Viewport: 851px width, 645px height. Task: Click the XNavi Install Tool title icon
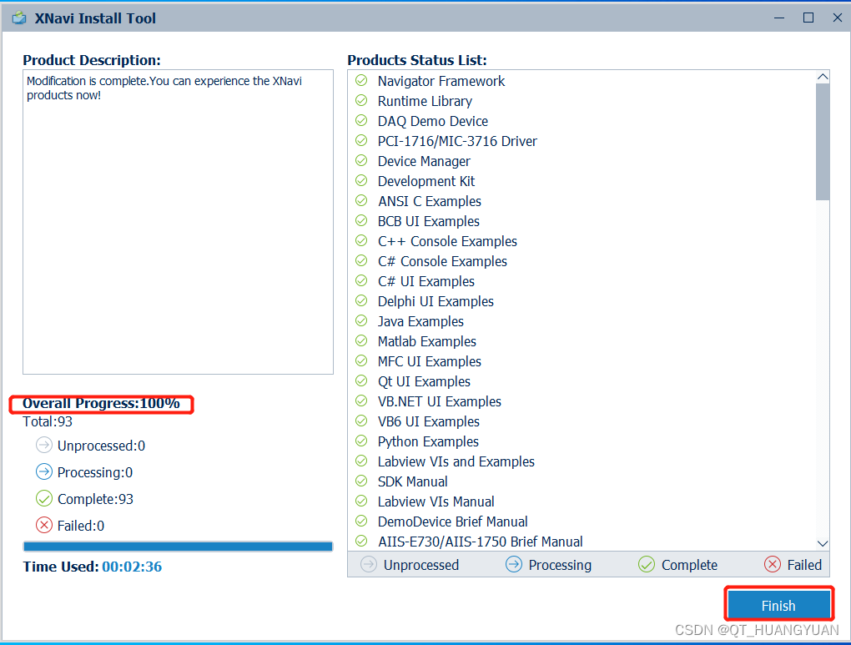[19, 18]
